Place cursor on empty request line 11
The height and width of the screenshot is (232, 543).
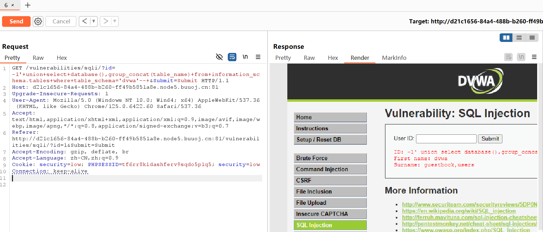(137, 178)
